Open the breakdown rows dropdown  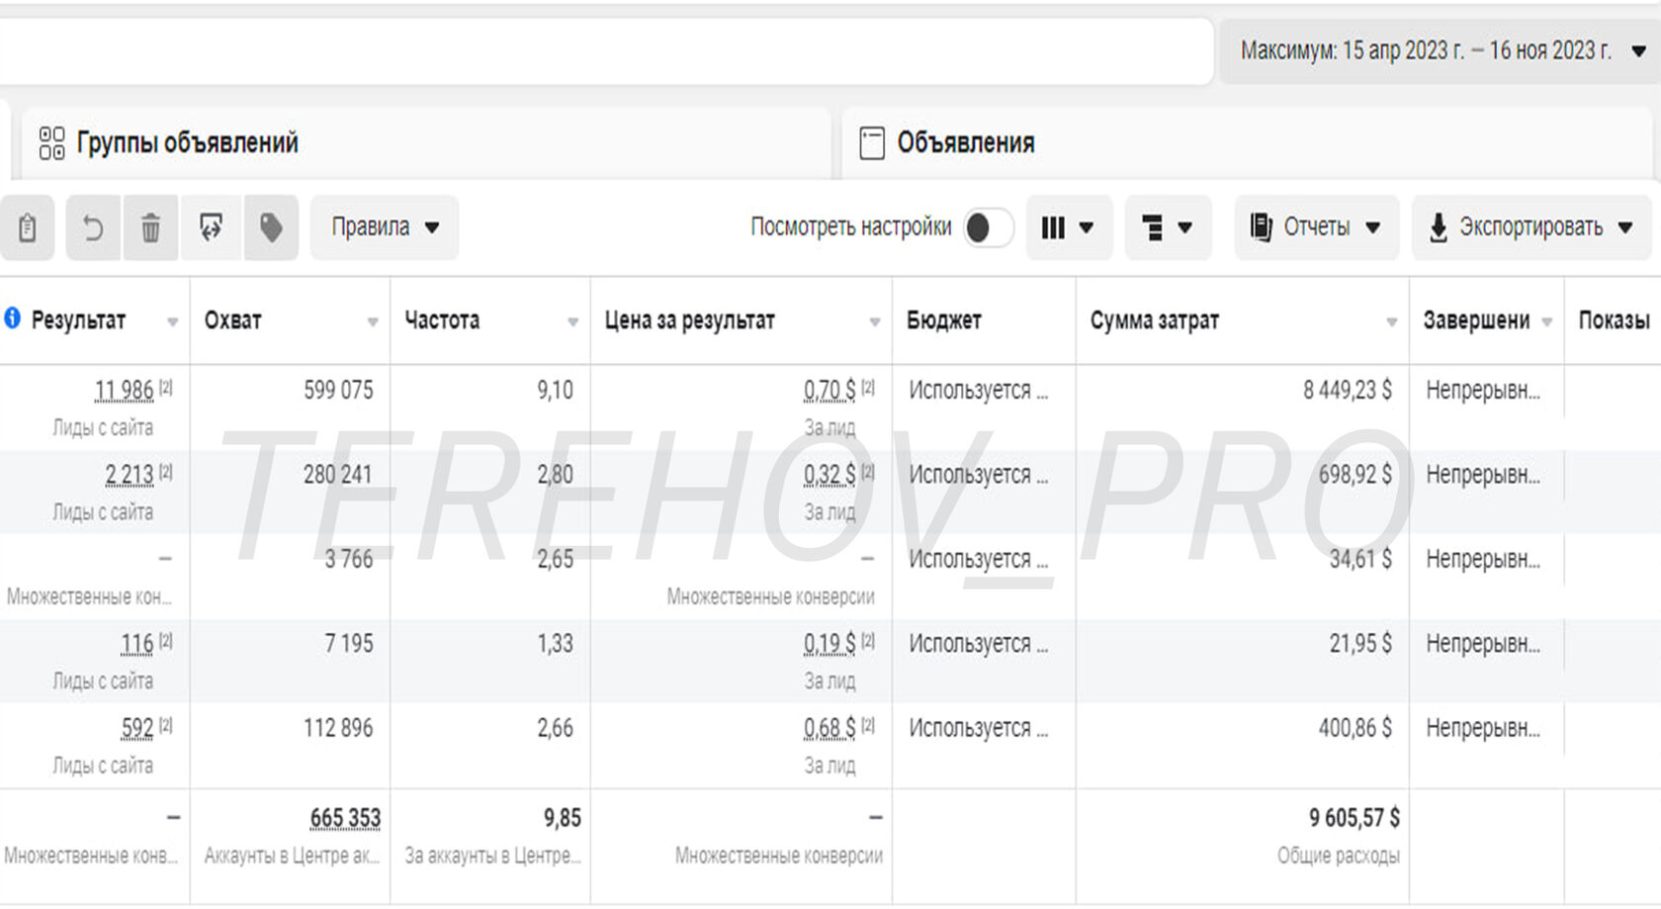click(x=1168, y=227)
